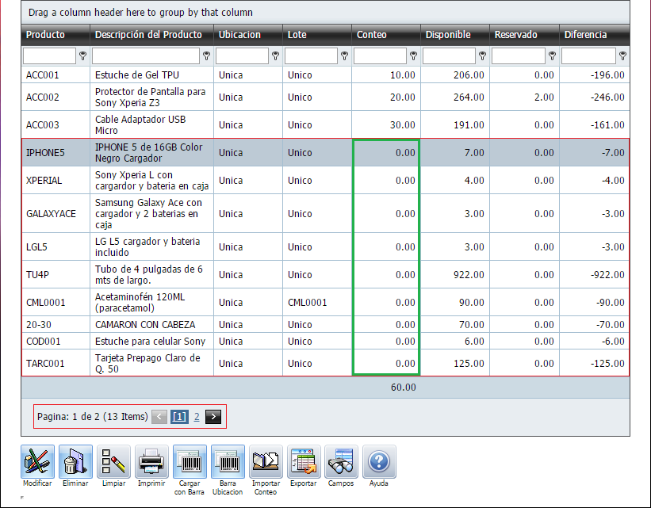Screen dimensions: 651x508
Task: Click the next page arrow button
Action: (x=213, y=416)
